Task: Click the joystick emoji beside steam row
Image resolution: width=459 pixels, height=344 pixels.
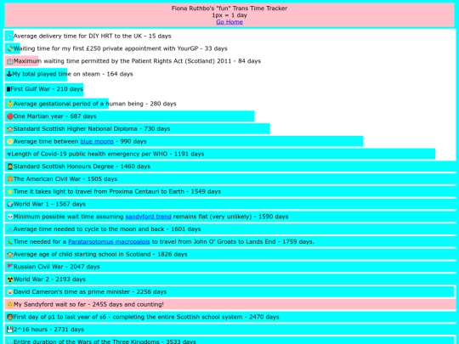Action: pyautogui.click(x=9, y=74)
